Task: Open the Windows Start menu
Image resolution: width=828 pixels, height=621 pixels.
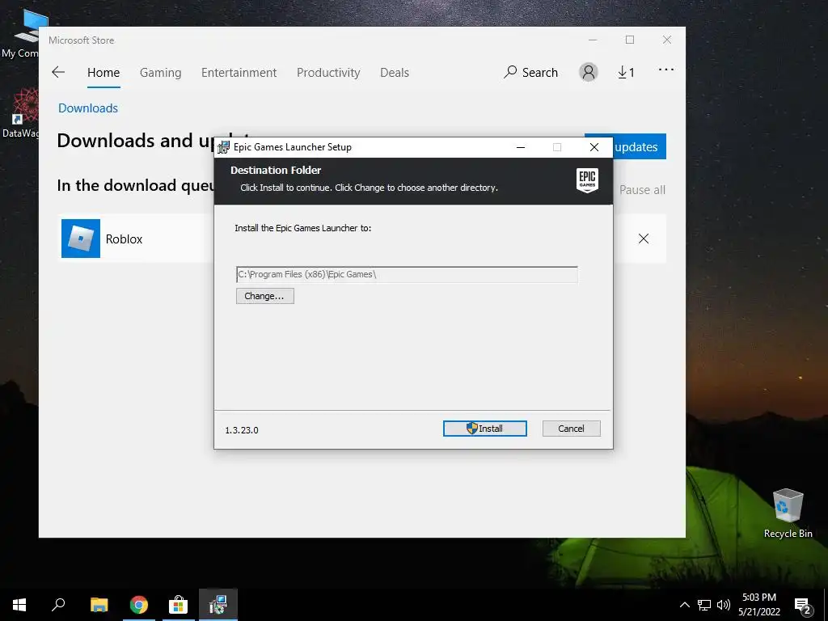Action: coord(19,605)
